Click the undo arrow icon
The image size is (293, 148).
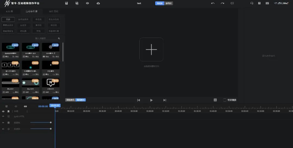click(213, 3)
